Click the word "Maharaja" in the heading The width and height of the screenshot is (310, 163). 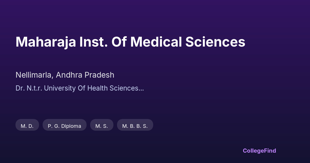[x=46, y=42]
